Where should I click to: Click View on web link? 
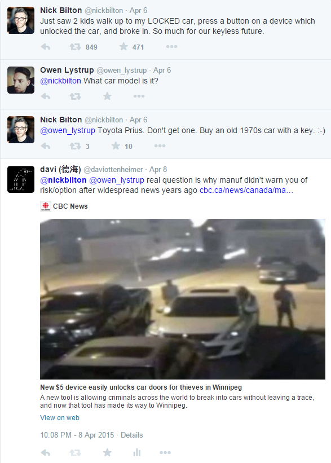[x=60, y=418]
